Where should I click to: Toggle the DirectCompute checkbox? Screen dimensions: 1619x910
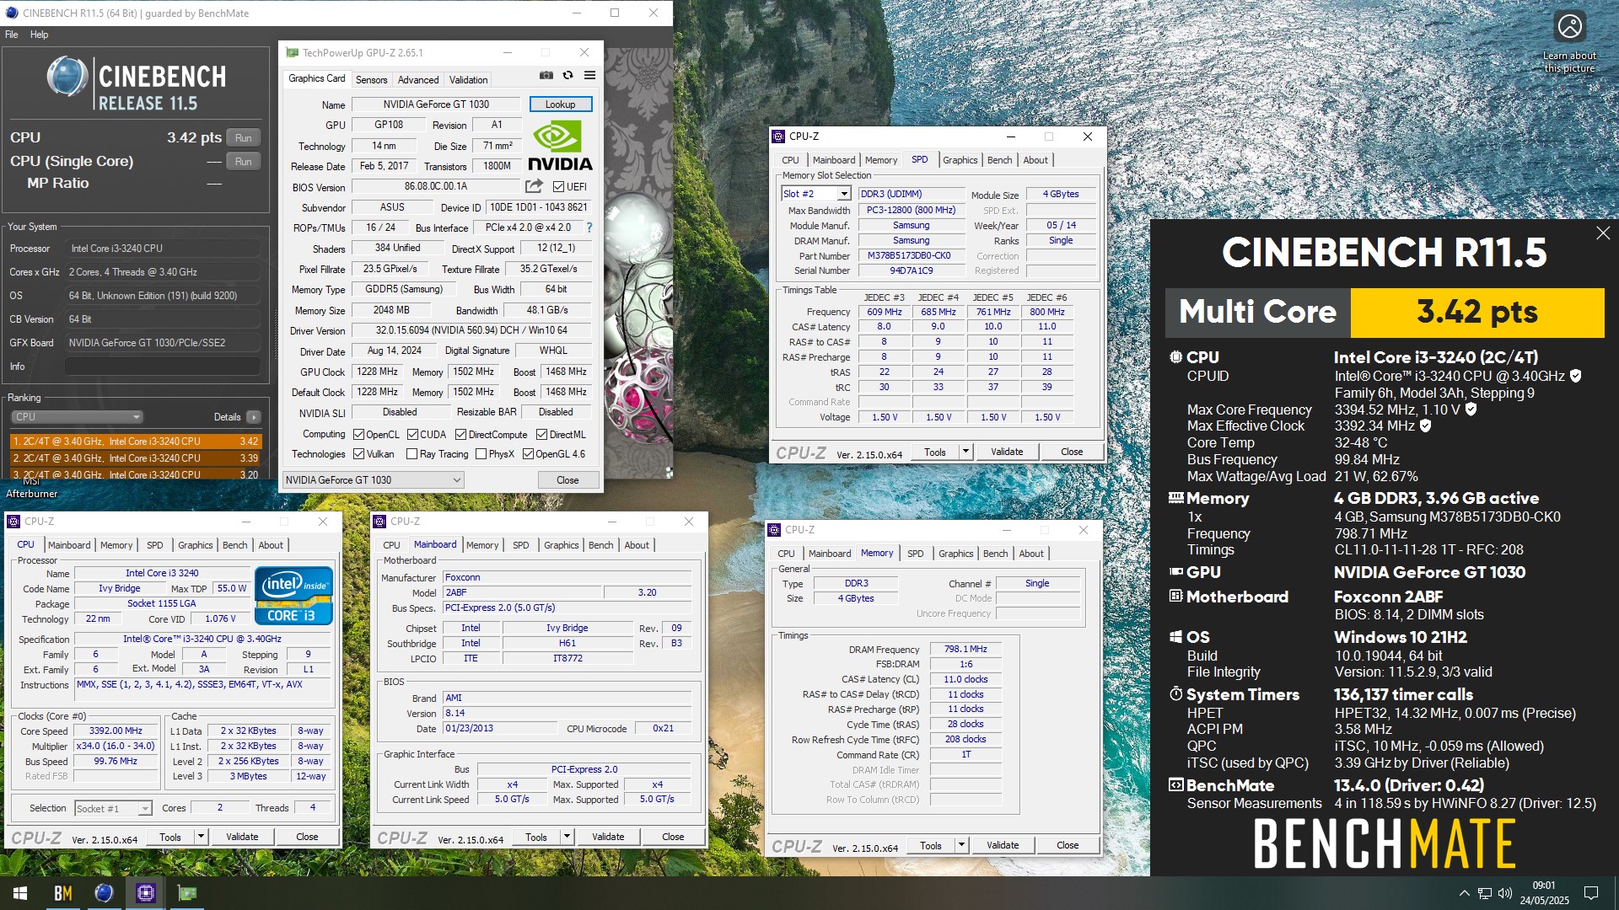tap(460, 435)
